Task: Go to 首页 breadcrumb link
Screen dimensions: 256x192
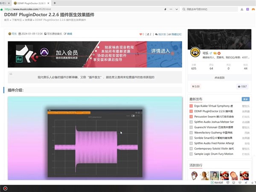Action: (6, 20)
